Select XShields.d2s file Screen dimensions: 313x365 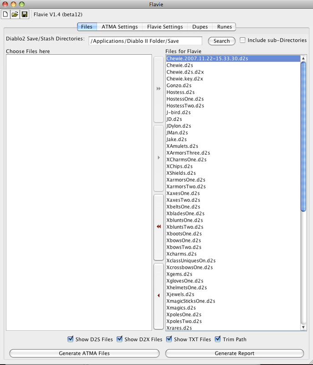[x=233, y=173]
